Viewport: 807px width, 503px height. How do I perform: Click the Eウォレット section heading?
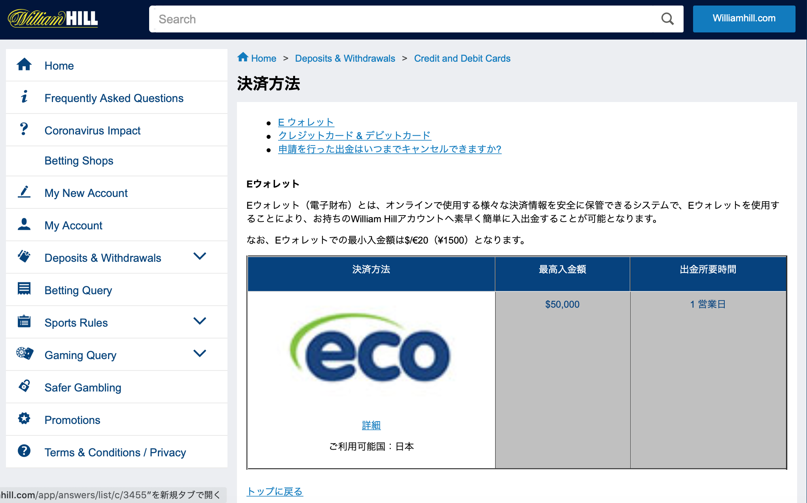(x=273, y=184)
